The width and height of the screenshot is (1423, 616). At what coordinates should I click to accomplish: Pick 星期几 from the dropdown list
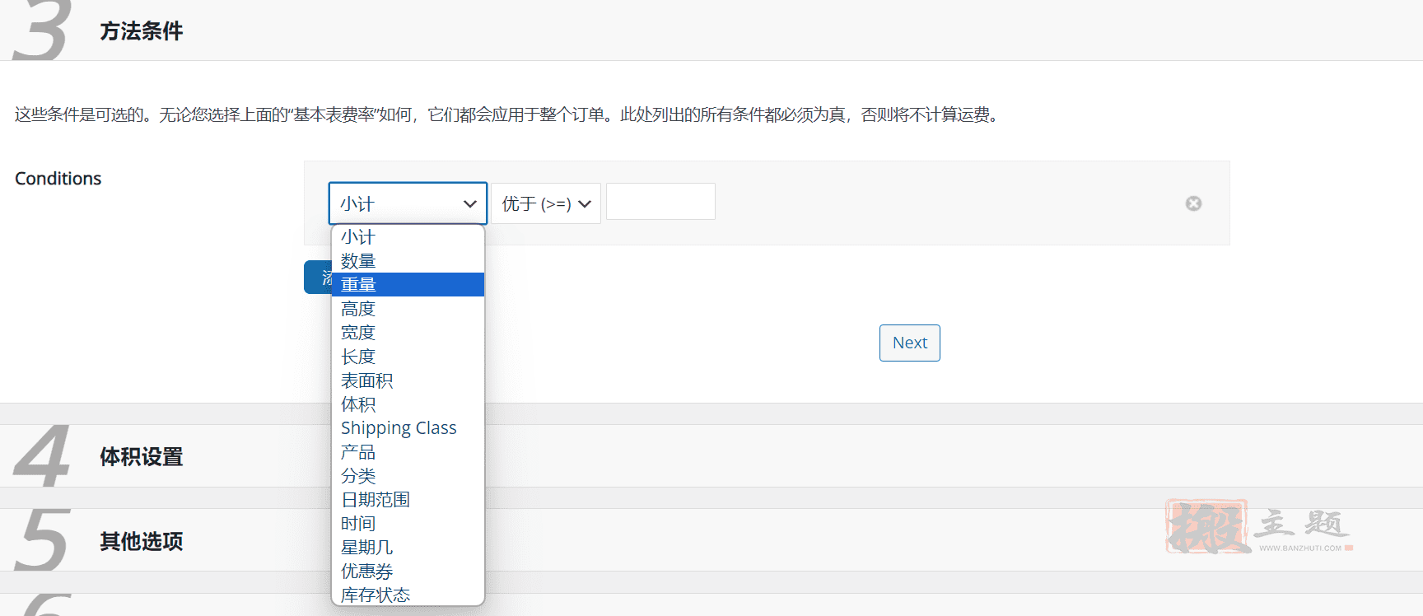pyautogui.click(x=408, y=548)
